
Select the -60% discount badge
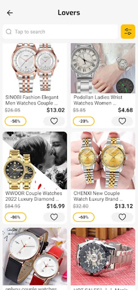84,217
